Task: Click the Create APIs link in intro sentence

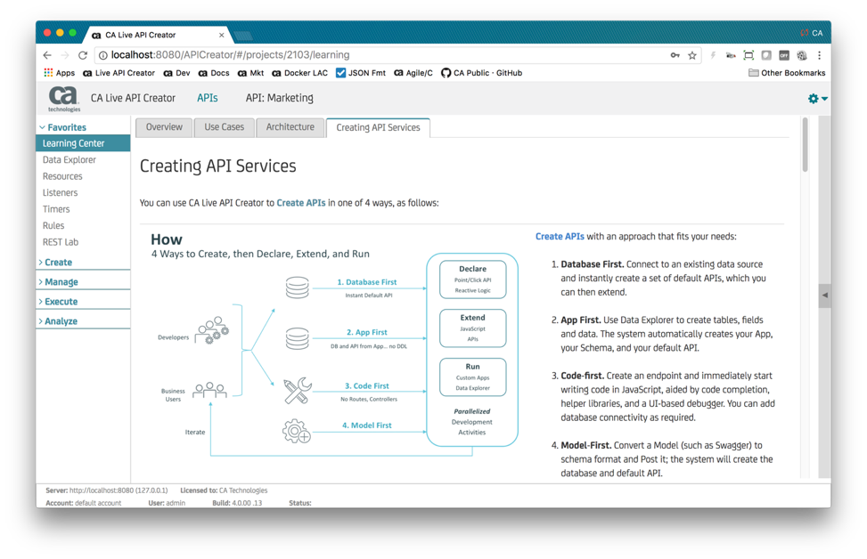Action: (x=301, y=203)
